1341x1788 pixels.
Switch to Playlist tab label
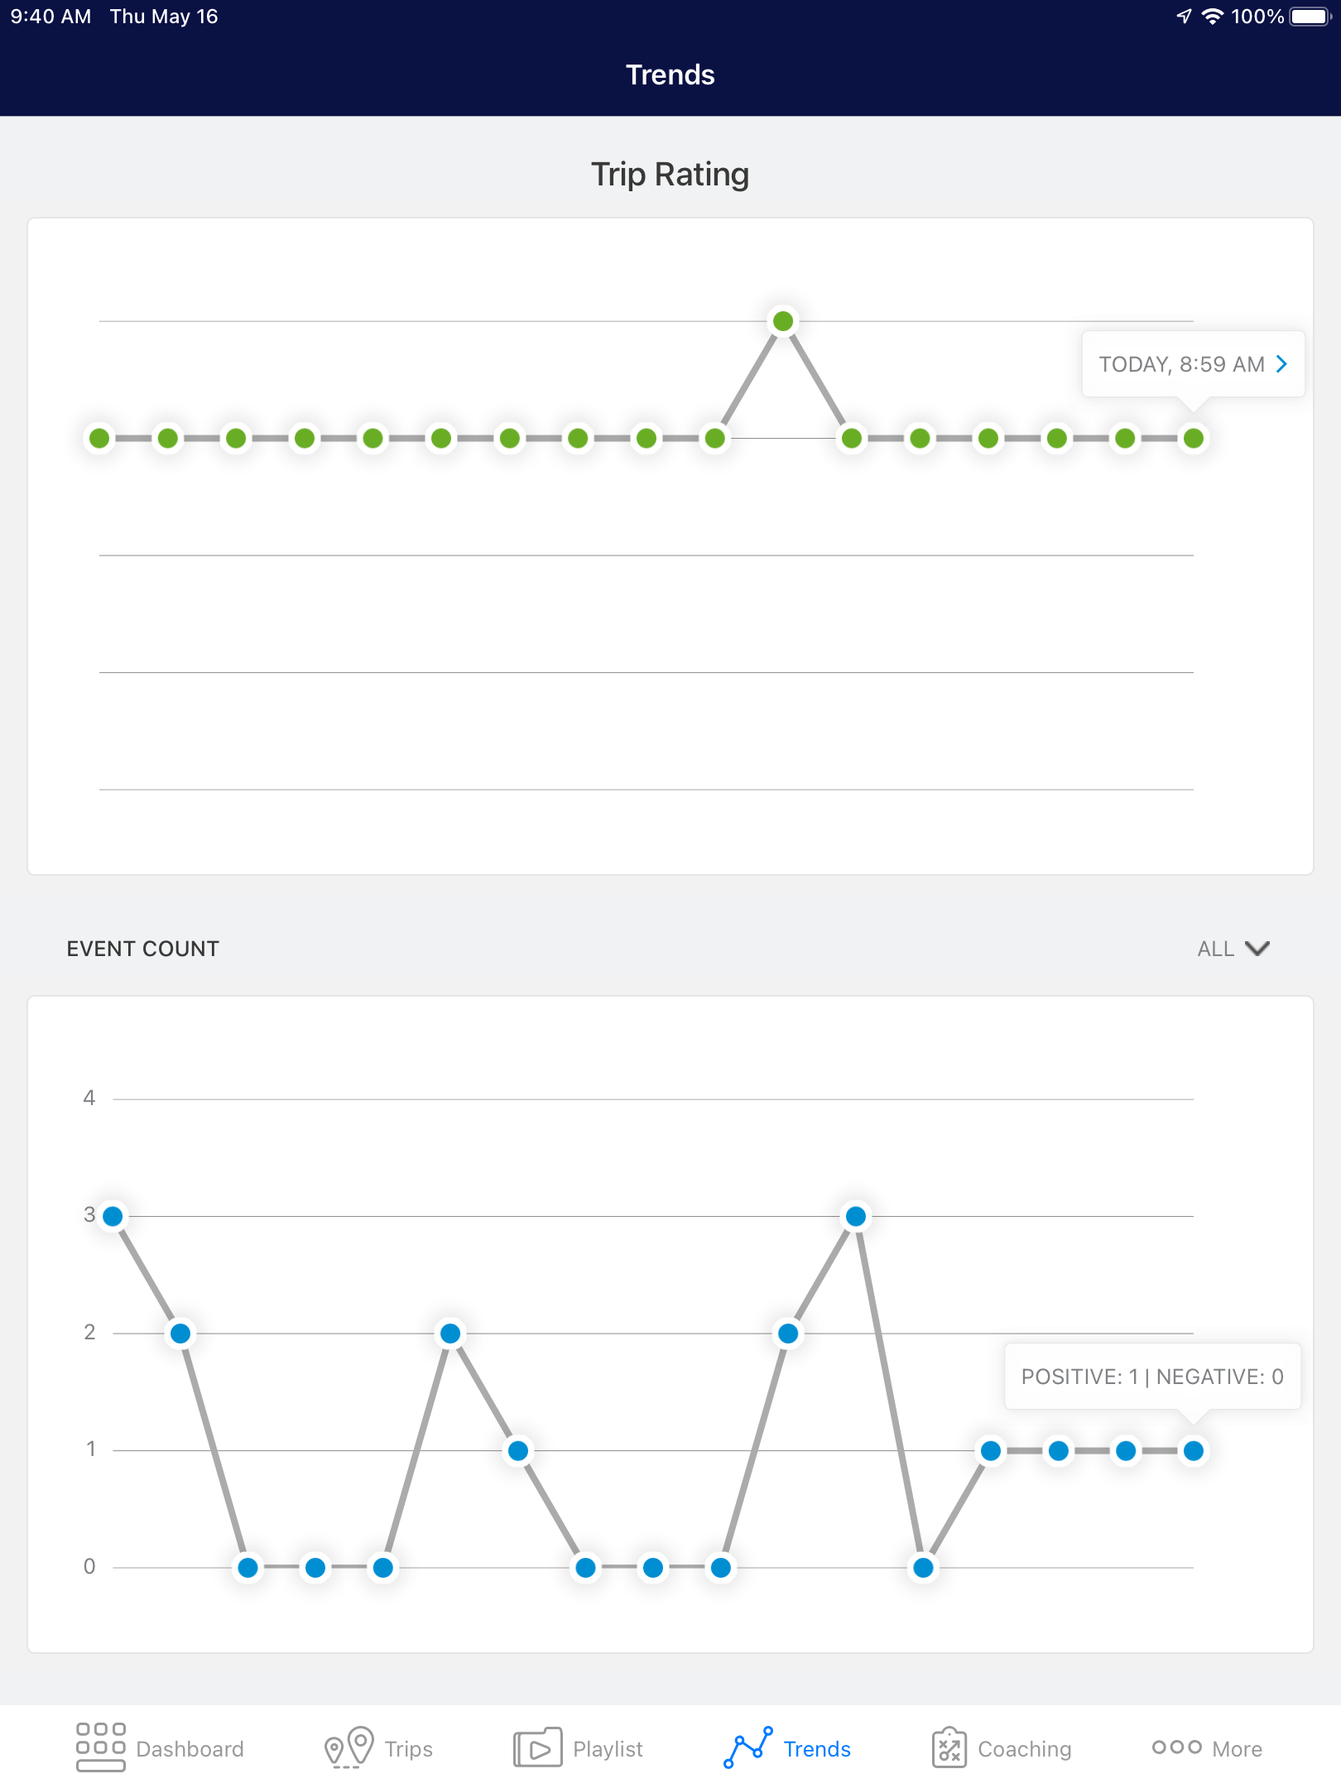click(608, 1749)
